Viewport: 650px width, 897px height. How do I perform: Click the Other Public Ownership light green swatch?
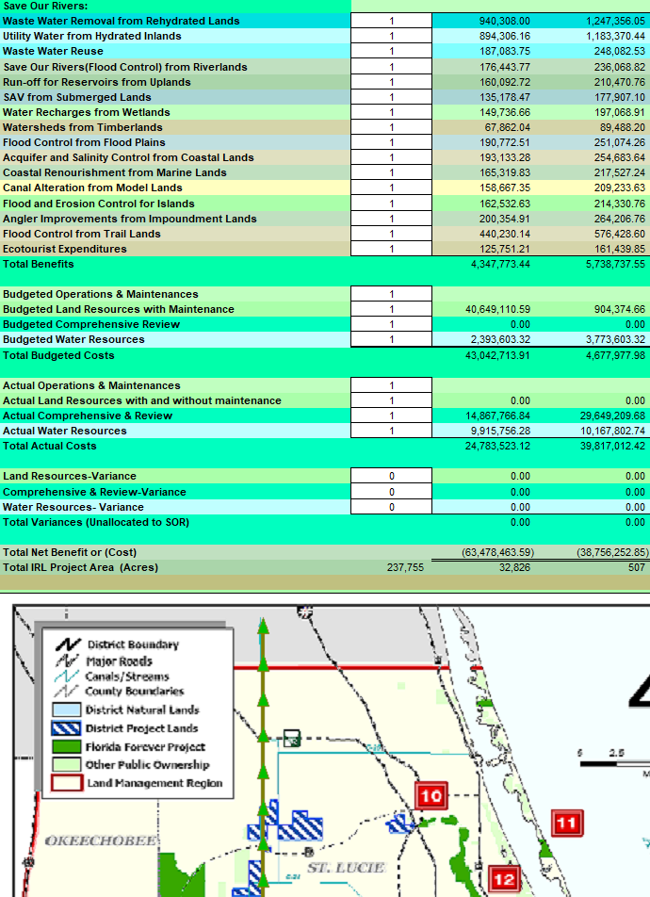[x=66, y=765]
